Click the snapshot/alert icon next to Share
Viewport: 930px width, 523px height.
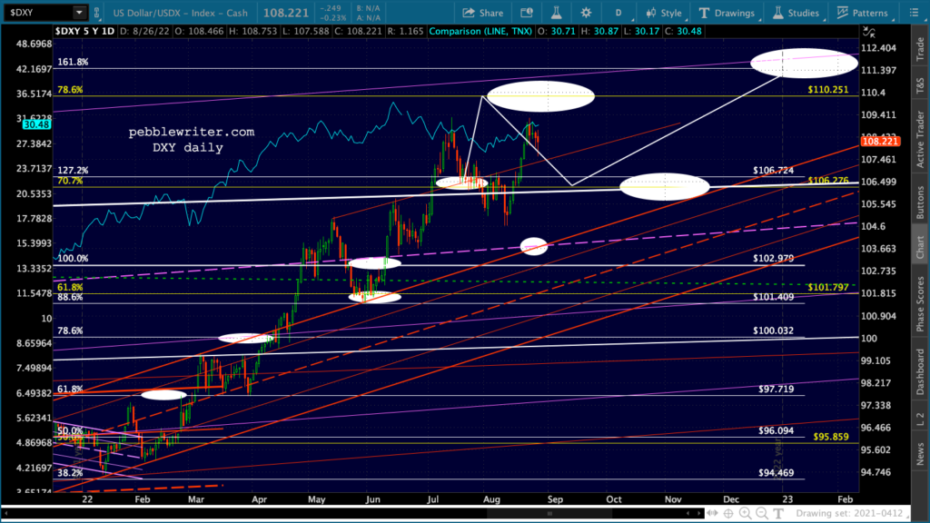point(526,13)
